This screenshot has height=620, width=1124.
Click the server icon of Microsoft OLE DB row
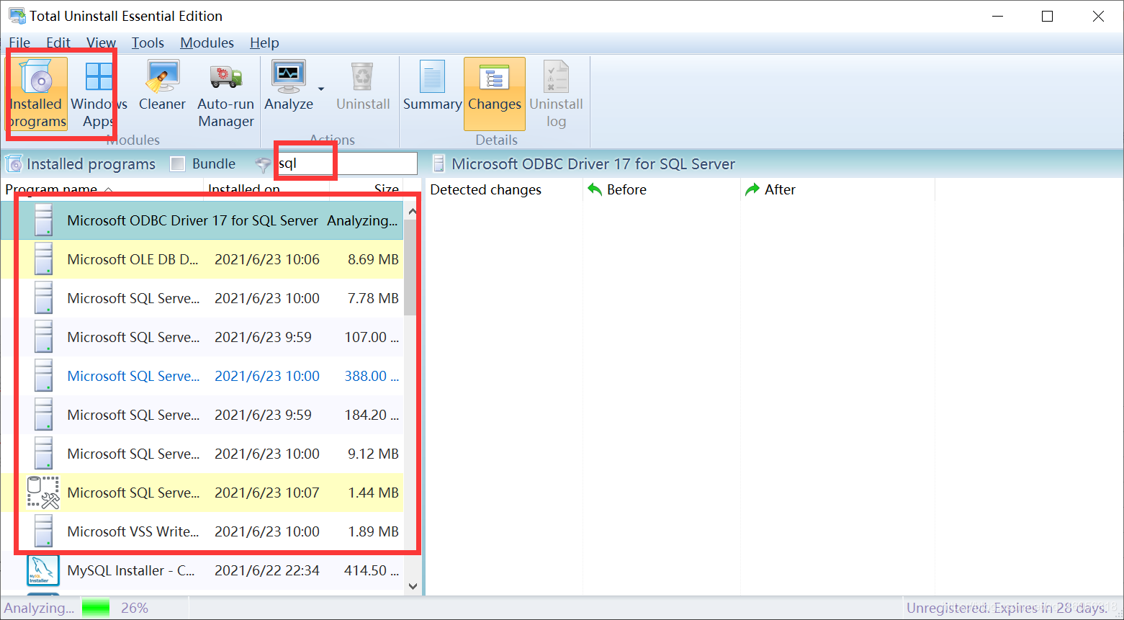click(x=44, y=259)
